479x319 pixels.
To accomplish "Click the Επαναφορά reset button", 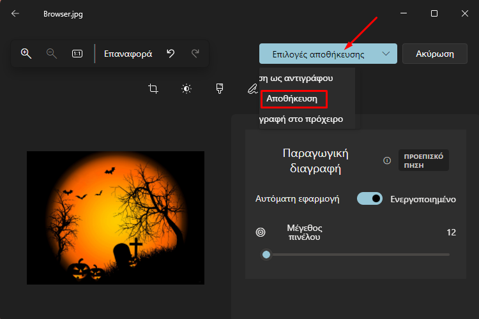I will click(x=128, y=54).
